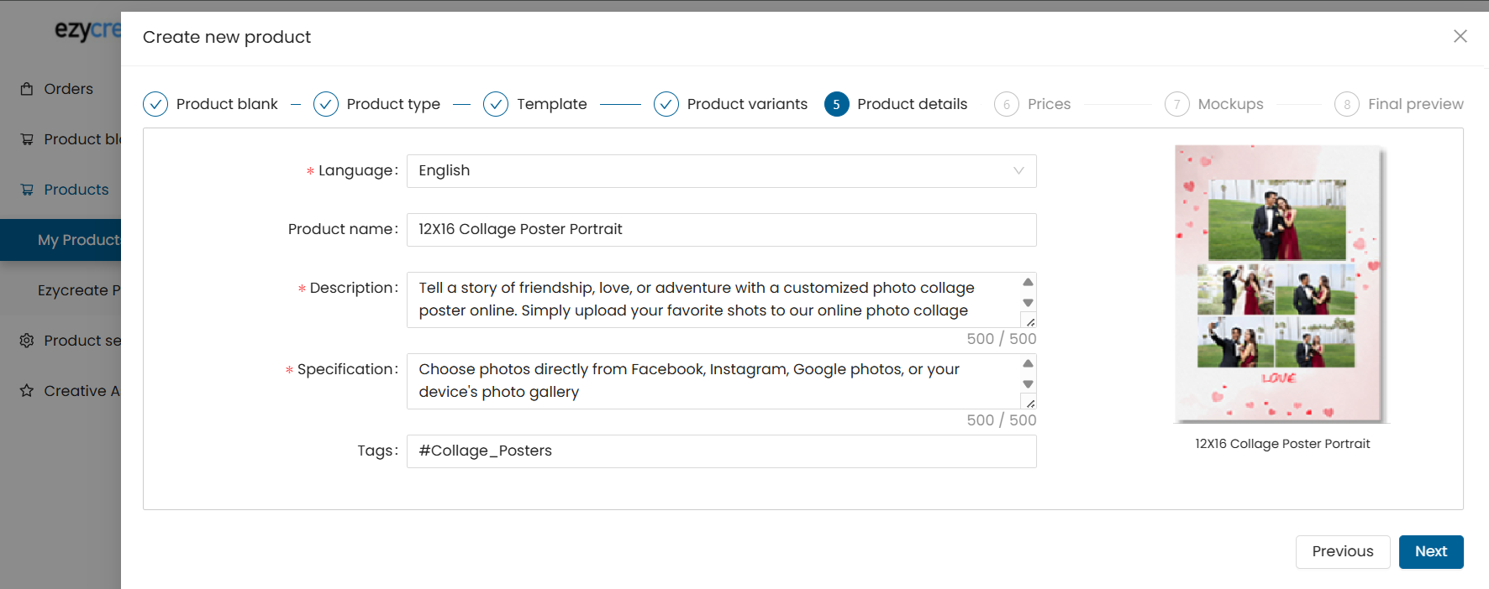
Task: Open the Language dropdown
Action: pyautogui.click(x=721, y=171)
